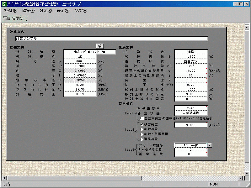Open the 設定(S) menu
Screen dimensions: 251x188
(45, 11)
